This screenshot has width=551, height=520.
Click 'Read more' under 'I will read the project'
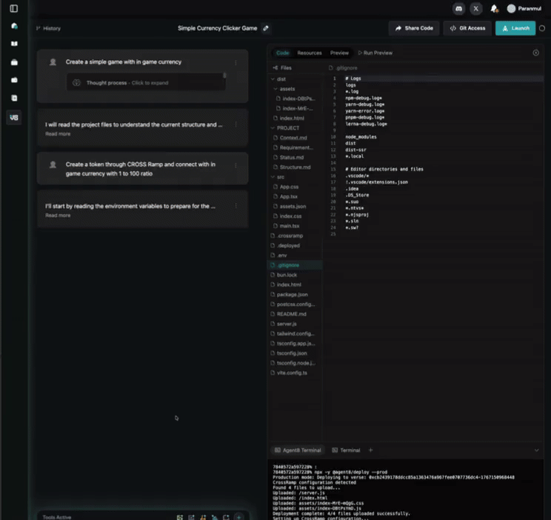coord(58,134)
